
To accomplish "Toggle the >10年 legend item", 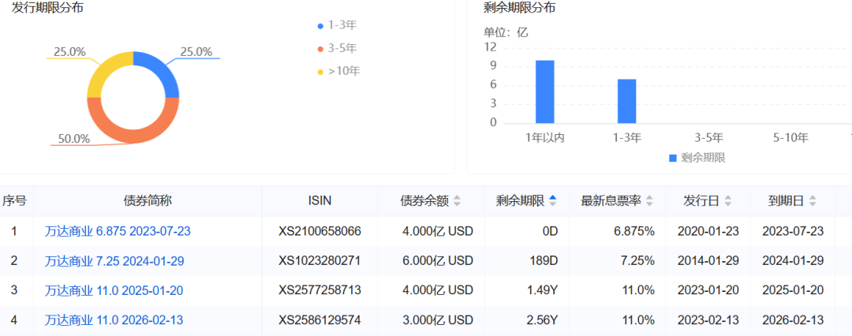I will (x=338, y=71).
